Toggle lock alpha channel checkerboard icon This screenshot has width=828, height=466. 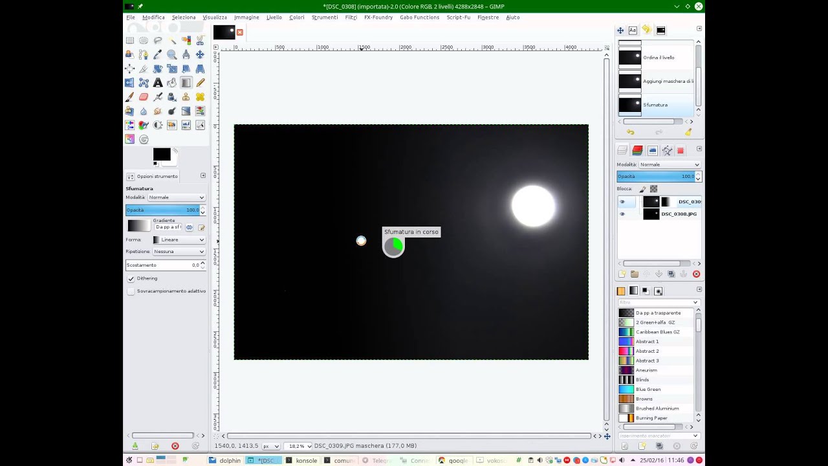tap(653, 189)
